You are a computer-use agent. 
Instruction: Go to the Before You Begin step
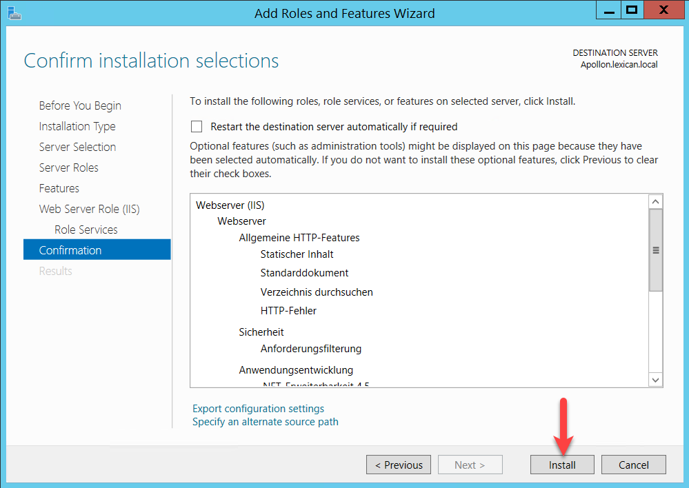80,105
